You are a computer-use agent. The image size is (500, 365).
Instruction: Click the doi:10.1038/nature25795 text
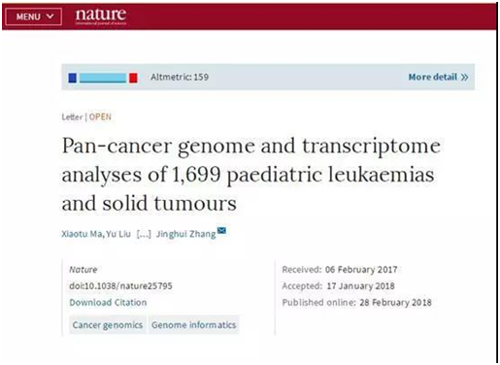point(120,285)
